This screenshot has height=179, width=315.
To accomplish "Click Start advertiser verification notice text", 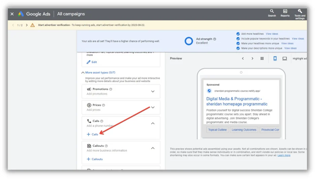I will 92,25.
